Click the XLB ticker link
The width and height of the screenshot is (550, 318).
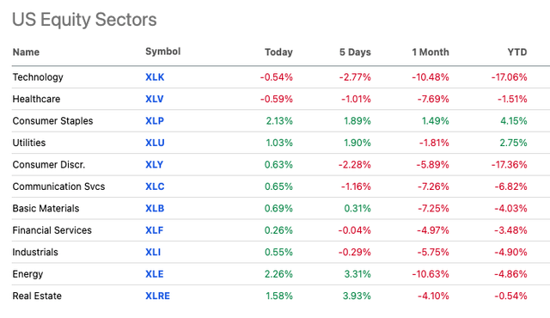click(155, 208)
